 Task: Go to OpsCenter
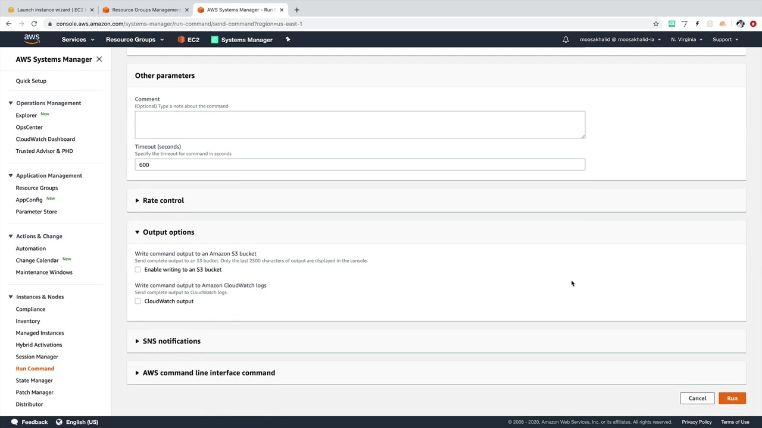pyautogui.click(x=29, y=127)
